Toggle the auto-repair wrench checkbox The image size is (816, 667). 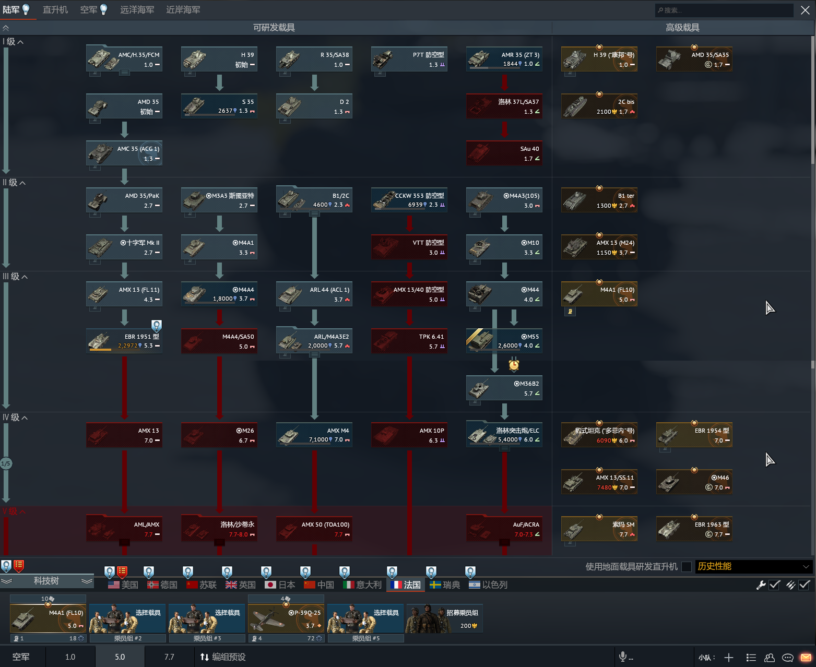click(774, 585)
